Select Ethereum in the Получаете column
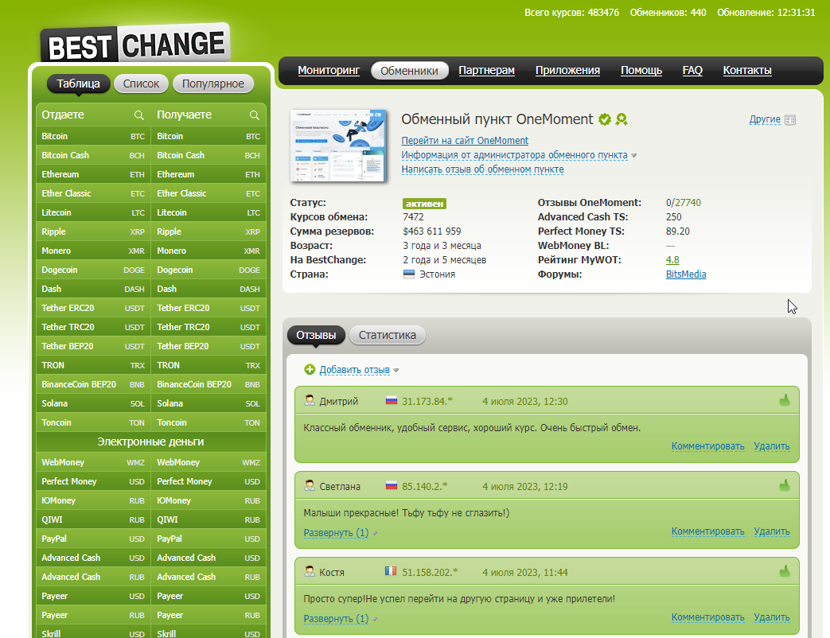 click(x=208, y=174)
